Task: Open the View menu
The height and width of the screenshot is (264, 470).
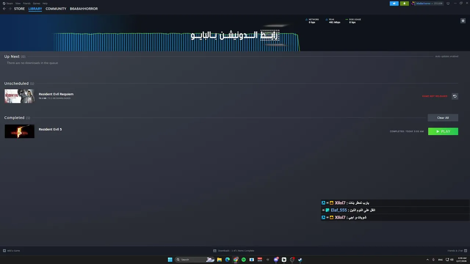Action: [18, 3]
